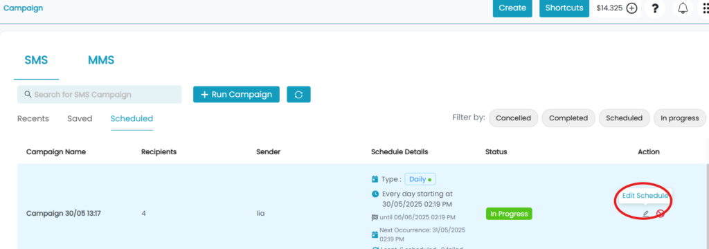This screenshot has height=249, width=709.
Task: Click the magnifier icon in search box
Action: pos(28,94)
